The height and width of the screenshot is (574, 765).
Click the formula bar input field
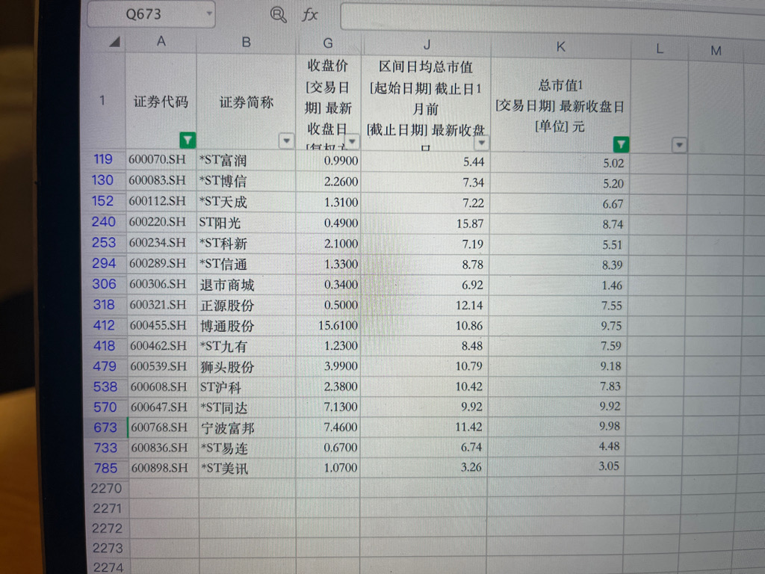click(551, 18)
